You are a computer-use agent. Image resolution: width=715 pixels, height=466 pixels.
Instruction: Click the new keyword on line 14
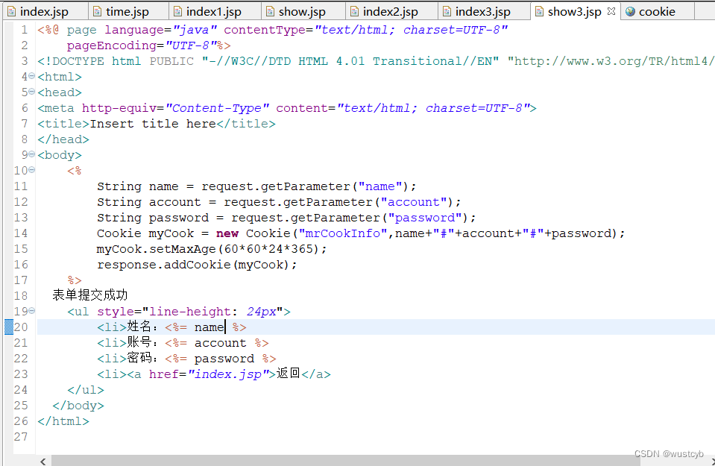click(x=227, y=233)
